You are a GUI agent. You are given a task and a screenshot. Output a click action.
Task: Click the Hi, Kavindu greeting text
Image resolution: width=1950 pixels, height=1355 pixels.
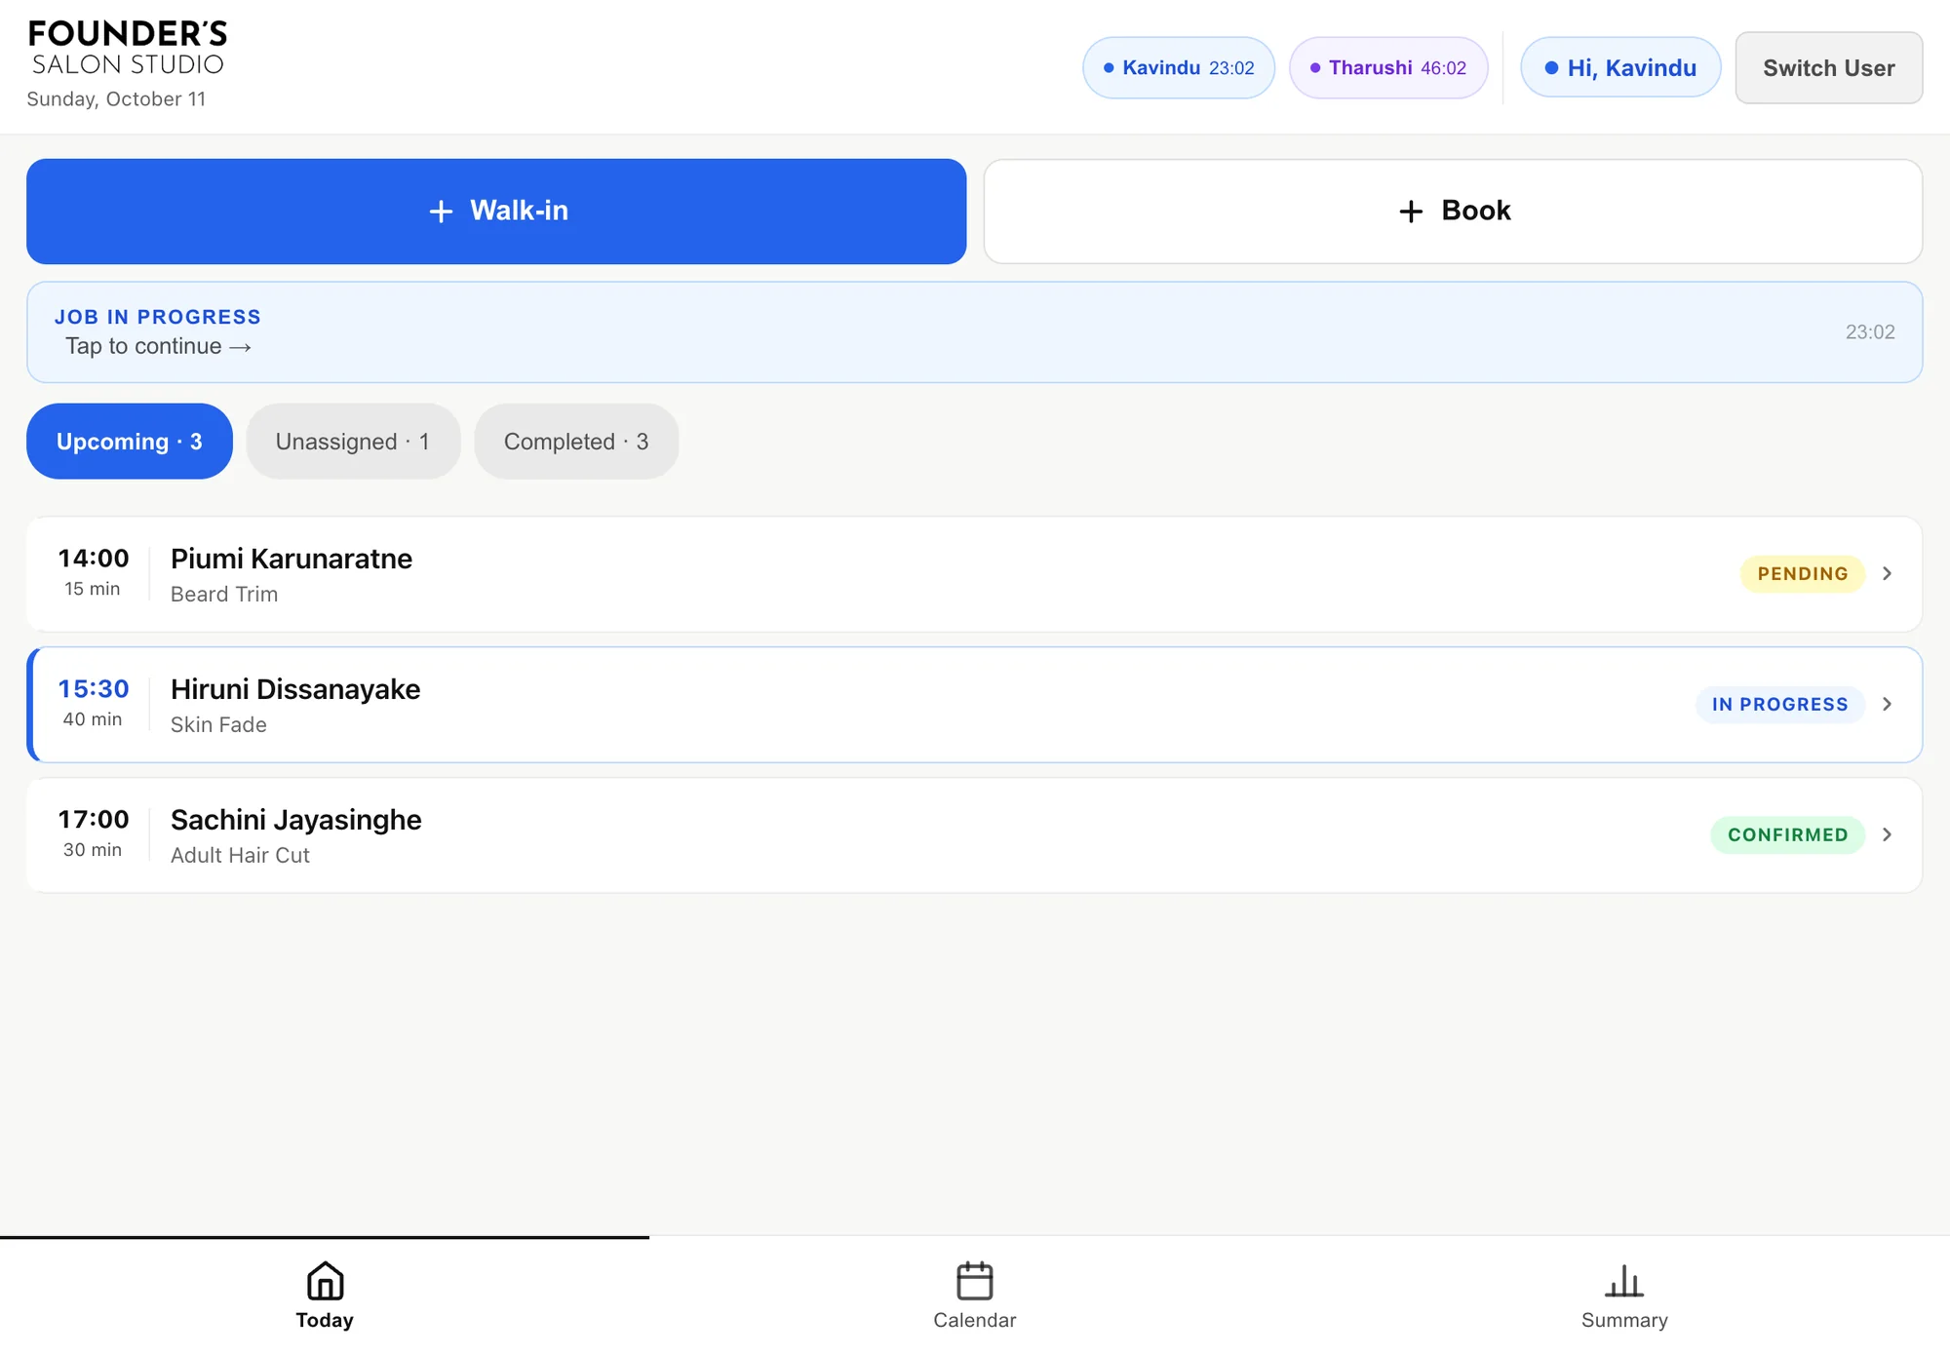[x=1632, y=68]
